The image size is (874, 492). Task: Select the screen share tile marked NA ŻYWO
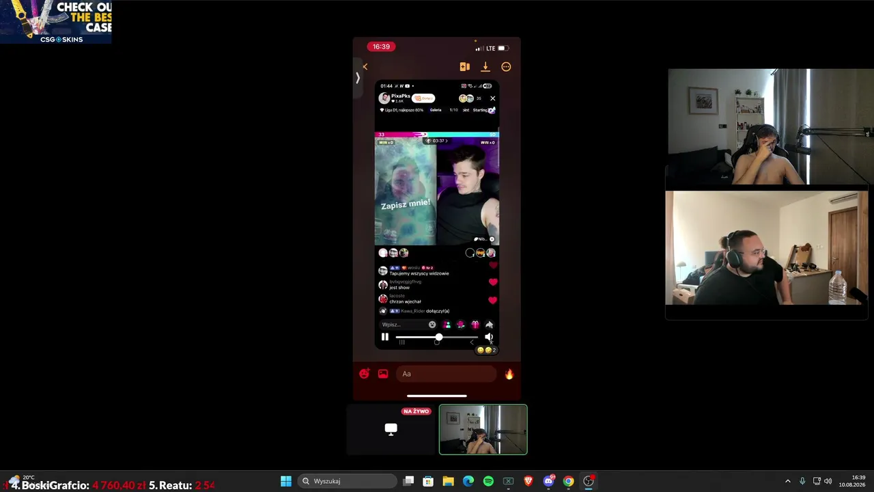click(x=391, y=430)
